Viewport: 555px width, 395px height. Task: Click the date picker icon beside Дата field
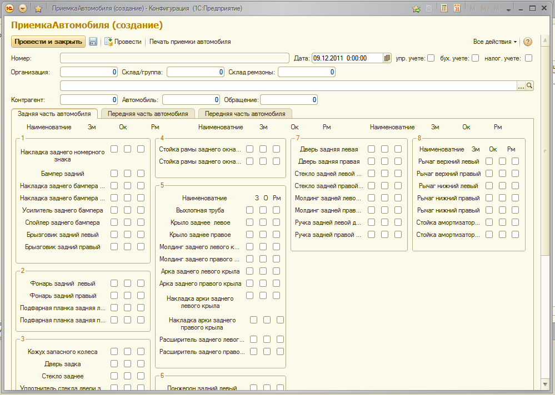point(387,58)
